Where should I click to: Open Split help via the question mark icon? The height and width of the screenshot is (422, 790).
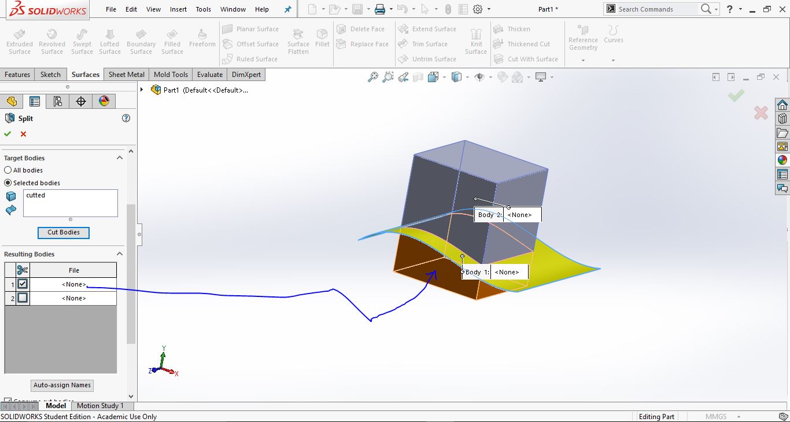(126, 118)
